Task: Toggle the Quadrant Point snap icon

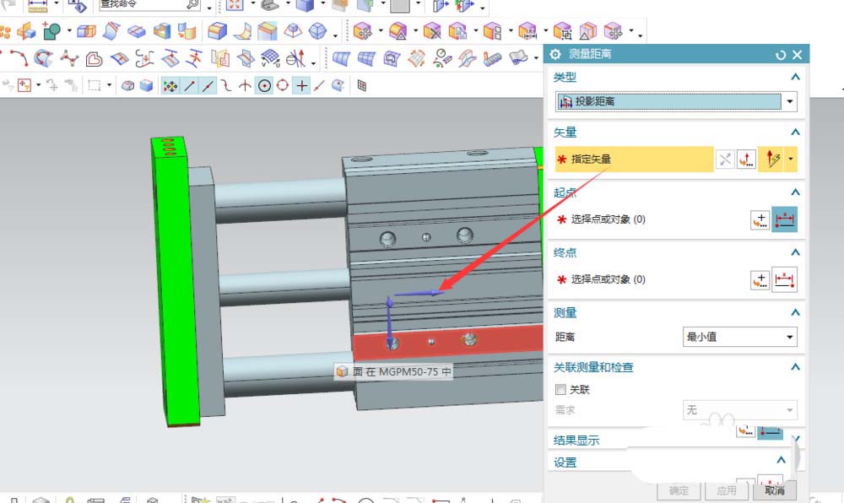Action: click(x=283, y=85)
